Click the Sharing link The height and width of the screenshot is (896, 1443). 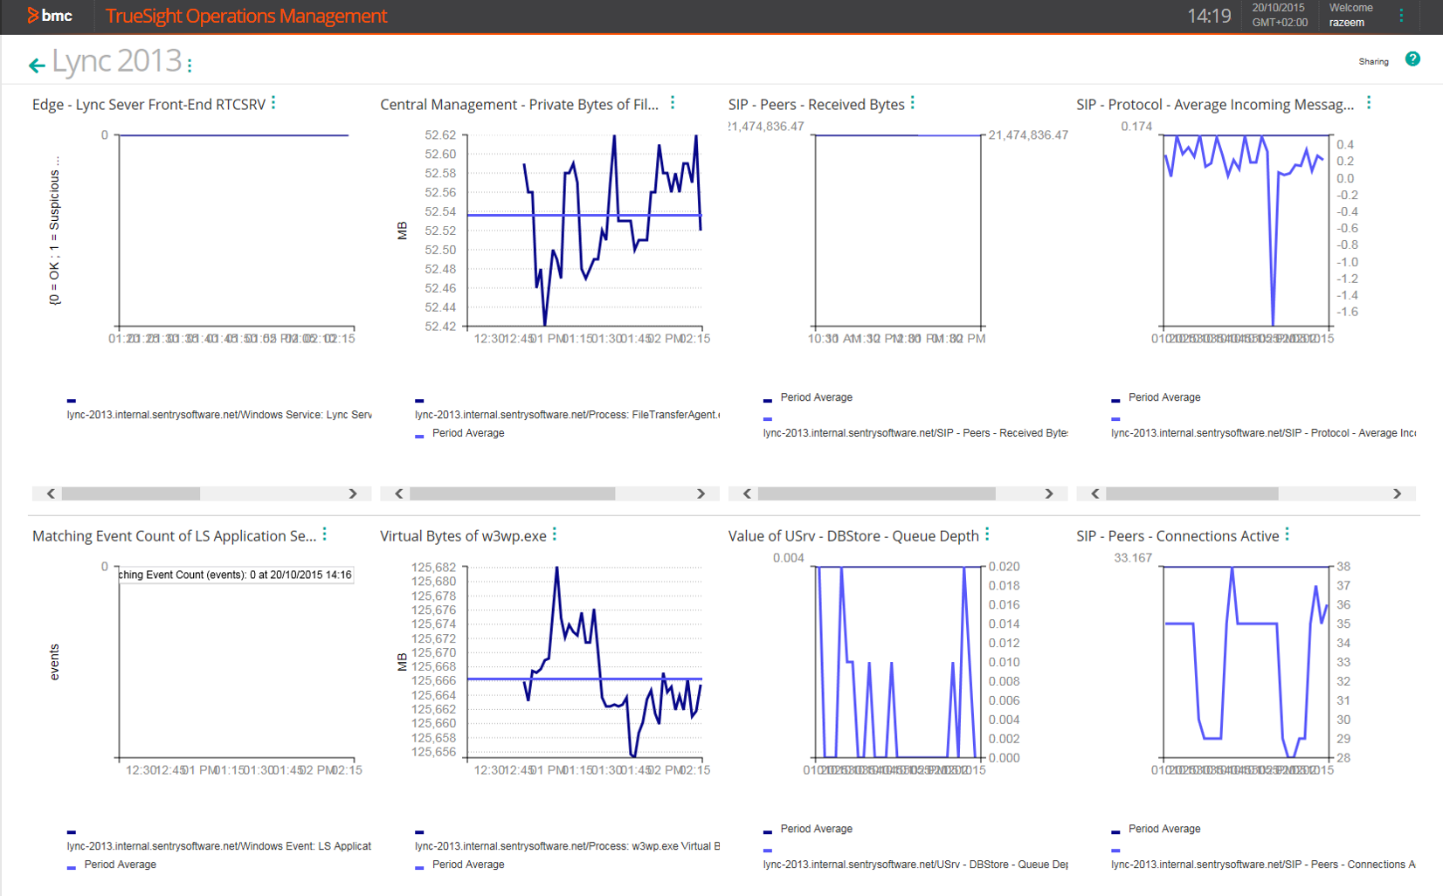(x=1373, y=62)
